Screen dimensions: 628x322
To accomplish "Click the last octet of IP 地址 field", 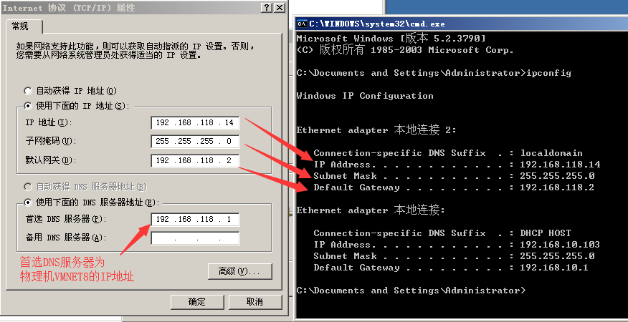I will click(x=229, y=123).
